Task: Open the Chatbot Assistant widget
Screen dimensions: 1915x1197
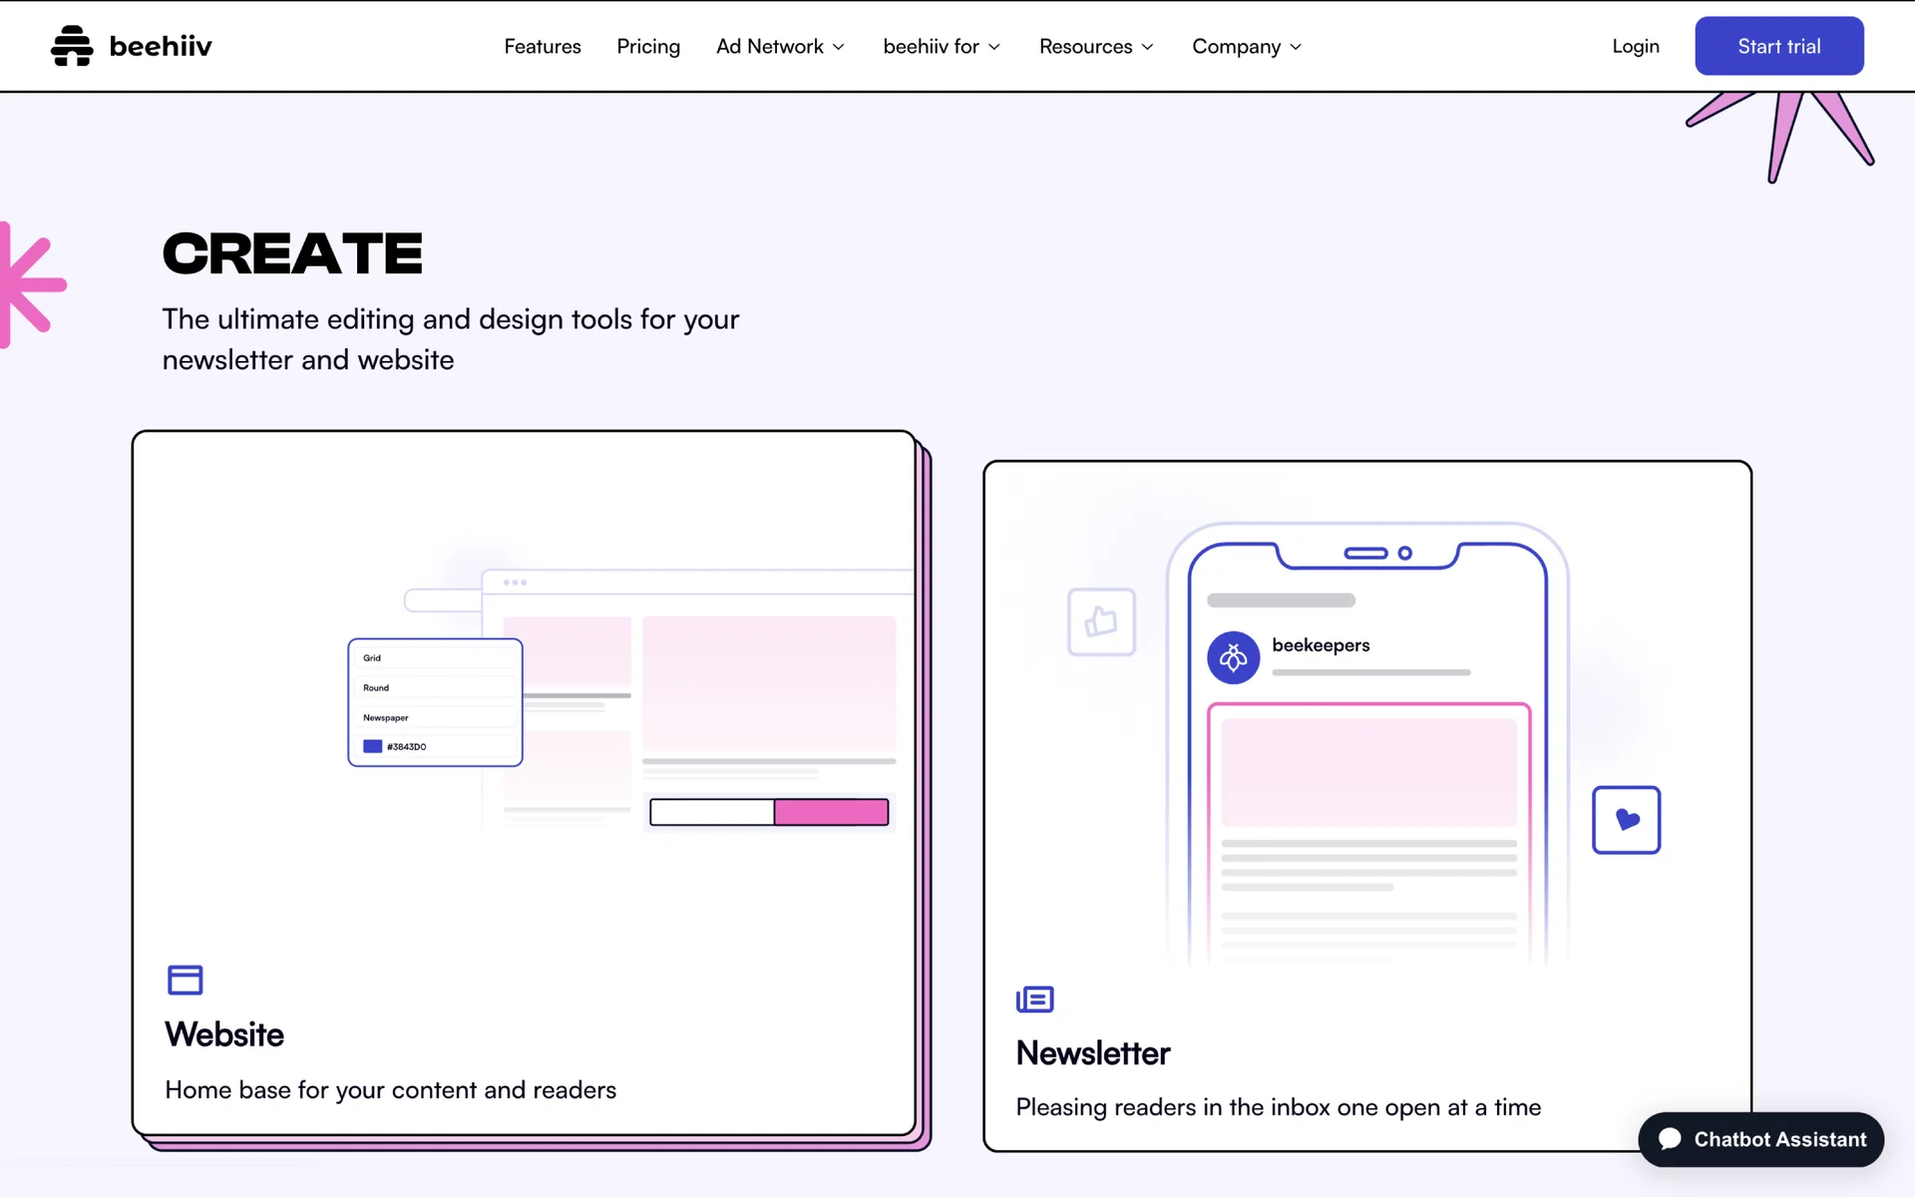Action: [x=1760, y=1139]
